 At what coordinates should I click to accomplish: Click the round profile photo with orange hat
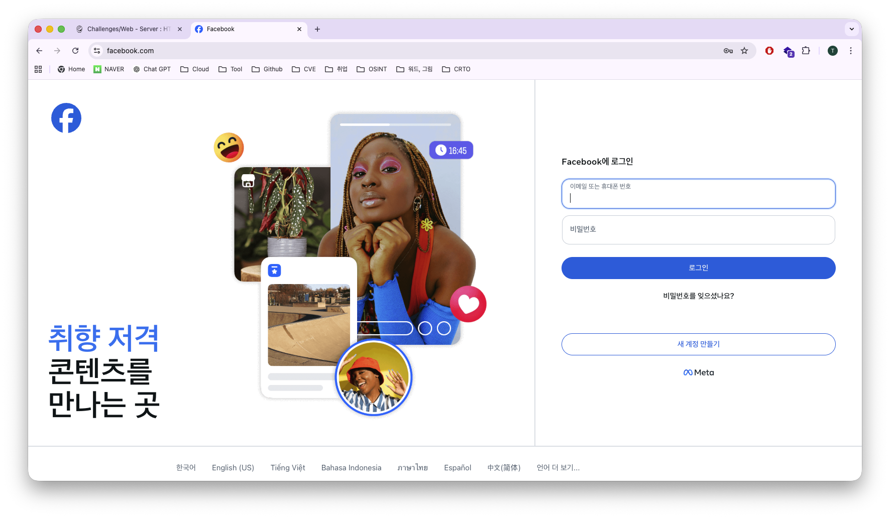click(x=374, y=377)
